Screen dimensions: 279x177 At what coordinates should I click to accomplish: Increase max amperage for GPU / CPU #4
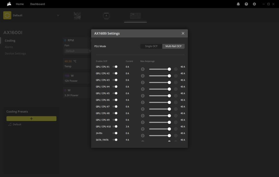tap(175, 89)
